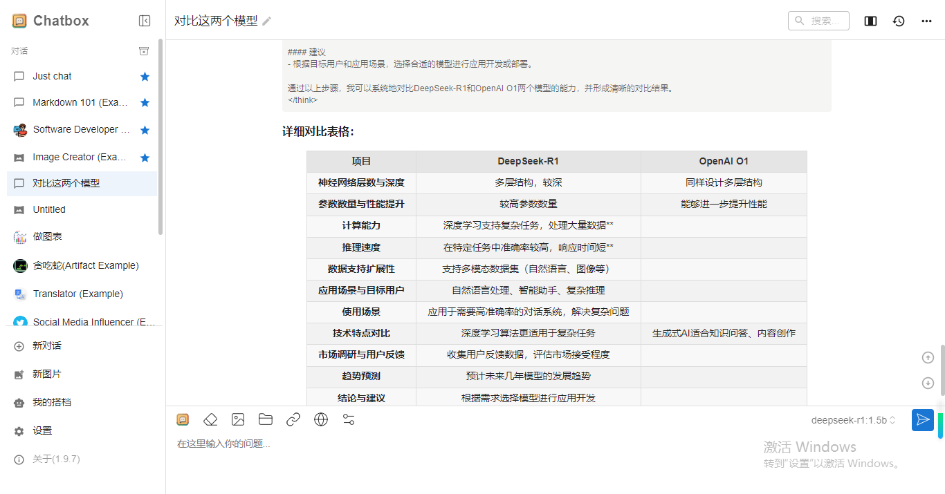Start a new chat with 新对话
945x494 pixels.
(x=82, y=346)
